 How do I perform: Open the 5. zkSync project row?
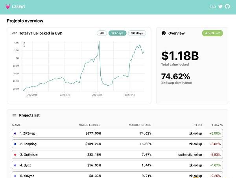tap(117, 175)
